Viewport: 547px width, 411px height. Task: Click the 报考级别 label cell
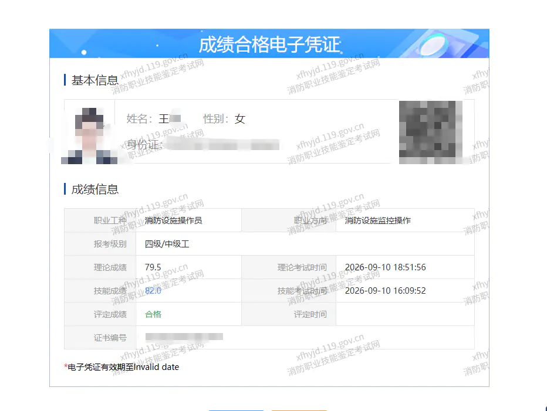click(x=100, y=244)
